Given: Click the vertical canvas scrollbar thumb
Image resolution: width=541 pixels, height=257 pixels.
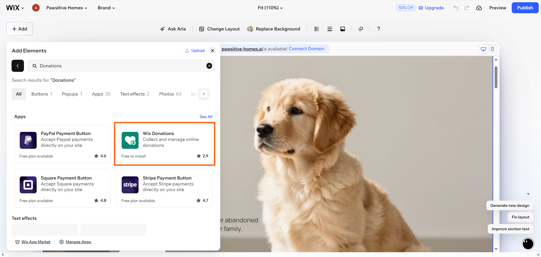Looking at the screenshot, I should 496,77.
